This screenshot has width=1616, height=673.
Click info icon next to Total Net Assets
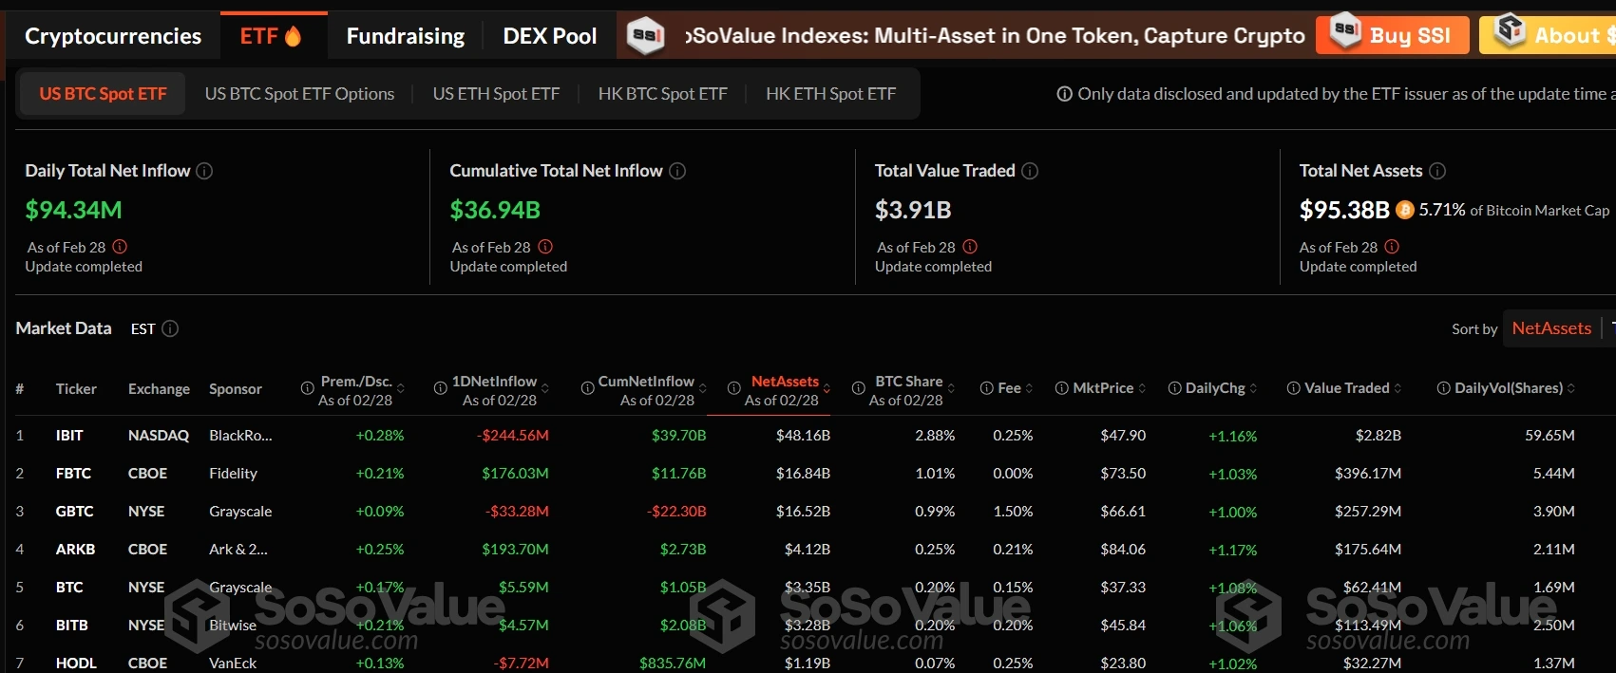coord(1437,171)
